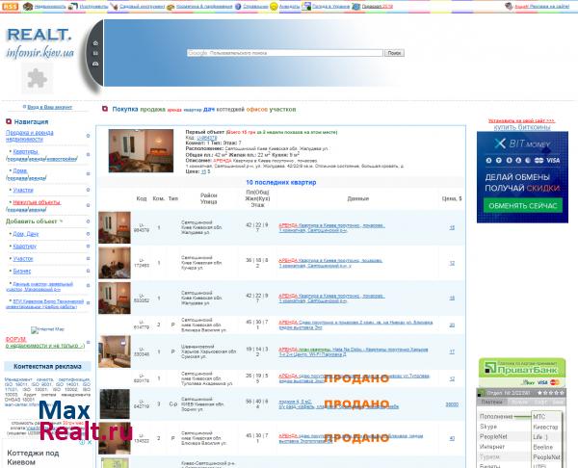The image size is (578, 468).
Task: Open Квартиры navigation link
Action: point(25,152)
